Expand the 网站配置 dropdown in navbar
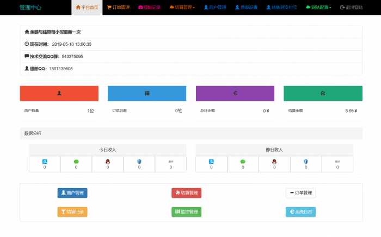The height and width of the screenshot is (237, 381). 318,8
